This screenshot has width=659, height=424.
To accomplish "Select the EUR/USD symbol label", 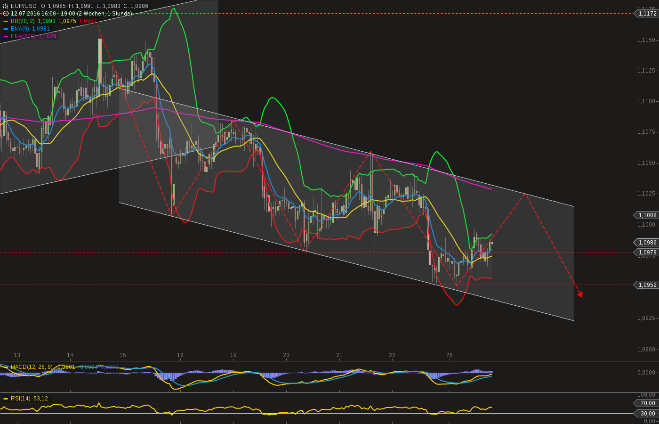I will click(x=24, y=6).
